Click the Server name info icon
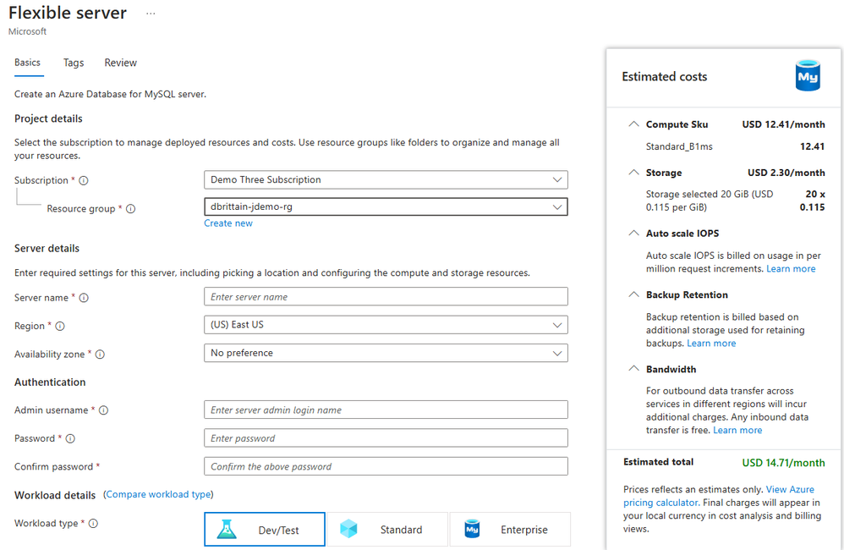The width and height of the screenshot is (844, 550). coord(84,297)
